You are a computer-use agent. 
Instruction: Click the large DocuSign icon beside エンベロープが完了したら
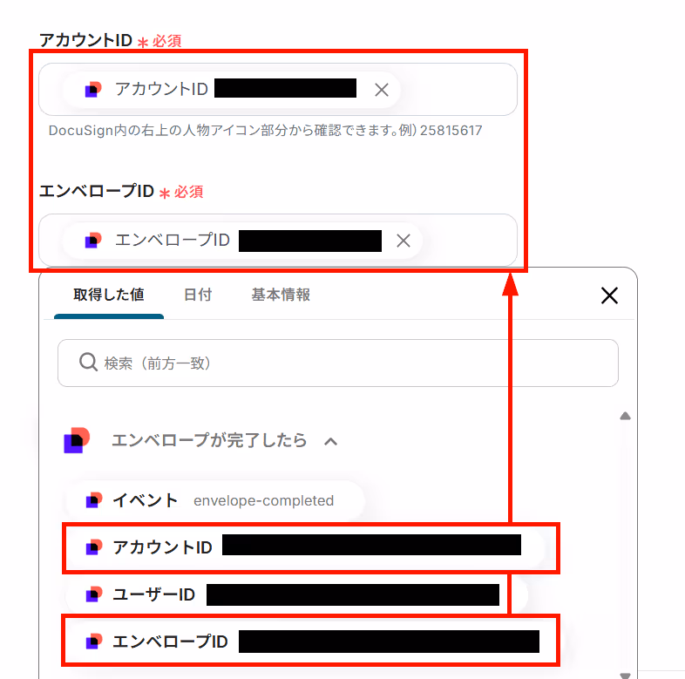click(77, 440)
